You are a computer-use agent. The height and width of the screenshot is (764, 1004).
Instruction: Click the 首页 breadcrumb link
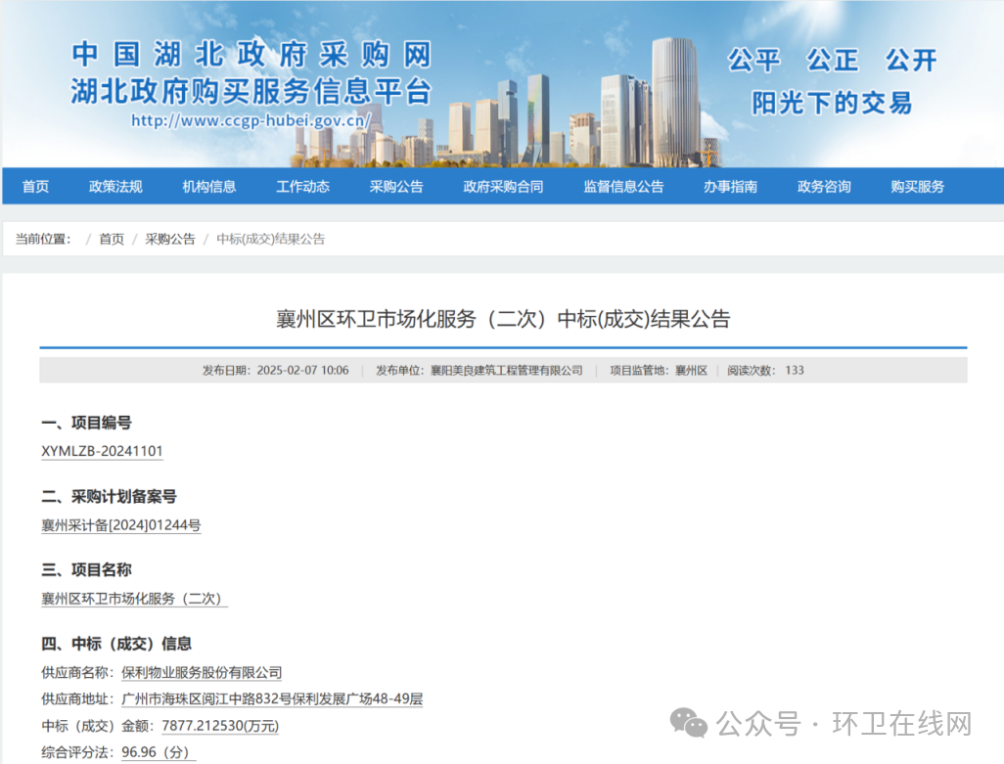[112, 239]
